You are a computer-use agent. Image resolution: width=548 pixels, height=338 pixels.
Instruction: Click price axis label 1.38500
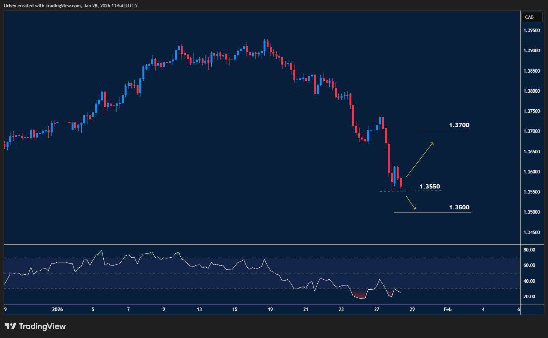(x=532, y=71)
